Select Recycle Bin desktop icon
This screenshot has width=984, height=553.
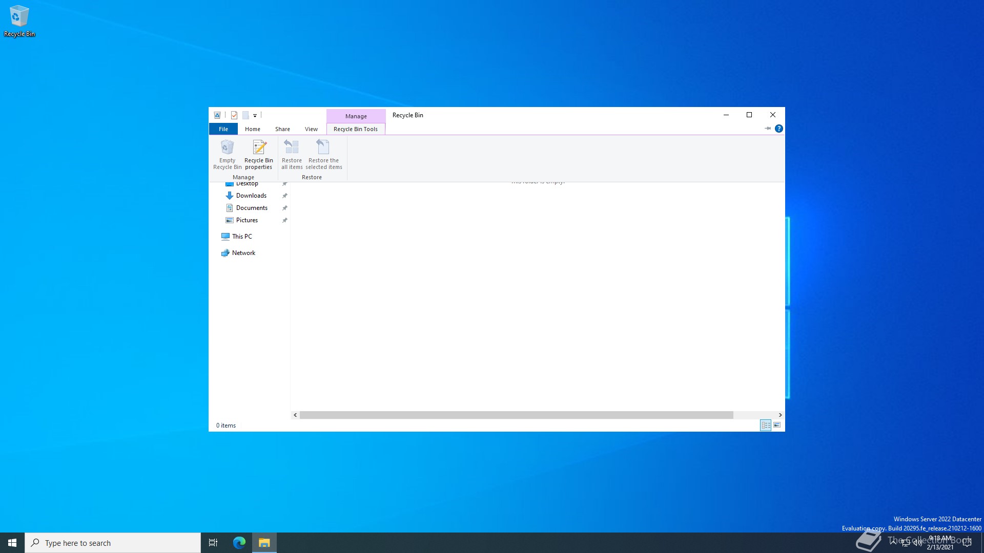[19, 21]
